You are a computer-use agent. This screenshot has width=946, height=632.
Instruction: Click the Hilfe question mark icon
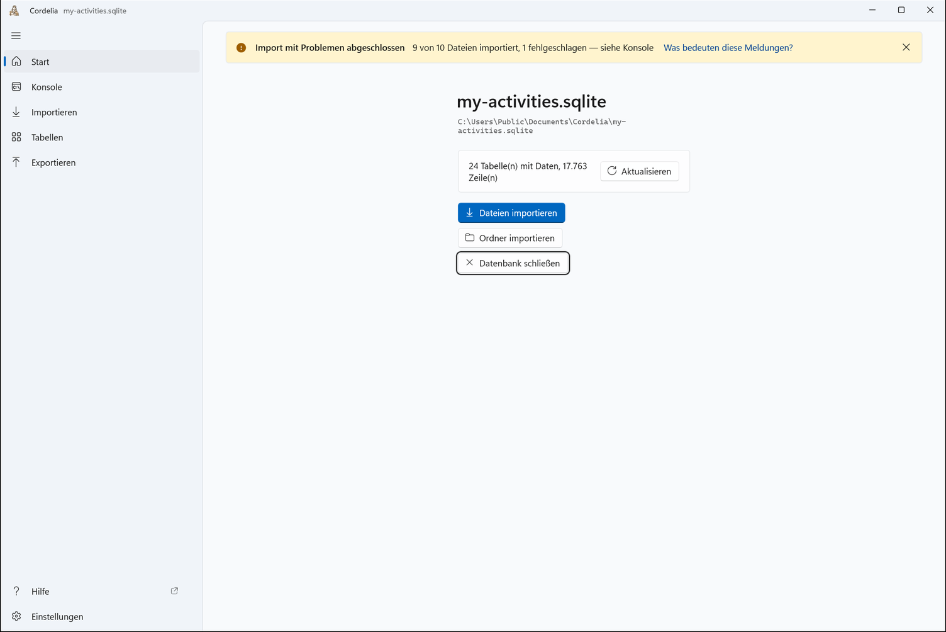coord(16,591)
